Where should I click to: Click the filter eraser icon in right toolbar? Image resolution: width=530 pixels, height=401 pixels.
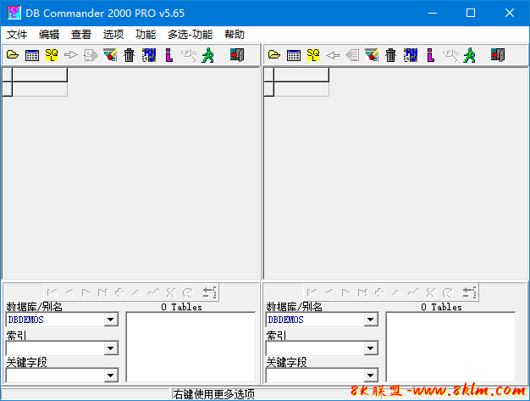(371, 55)
